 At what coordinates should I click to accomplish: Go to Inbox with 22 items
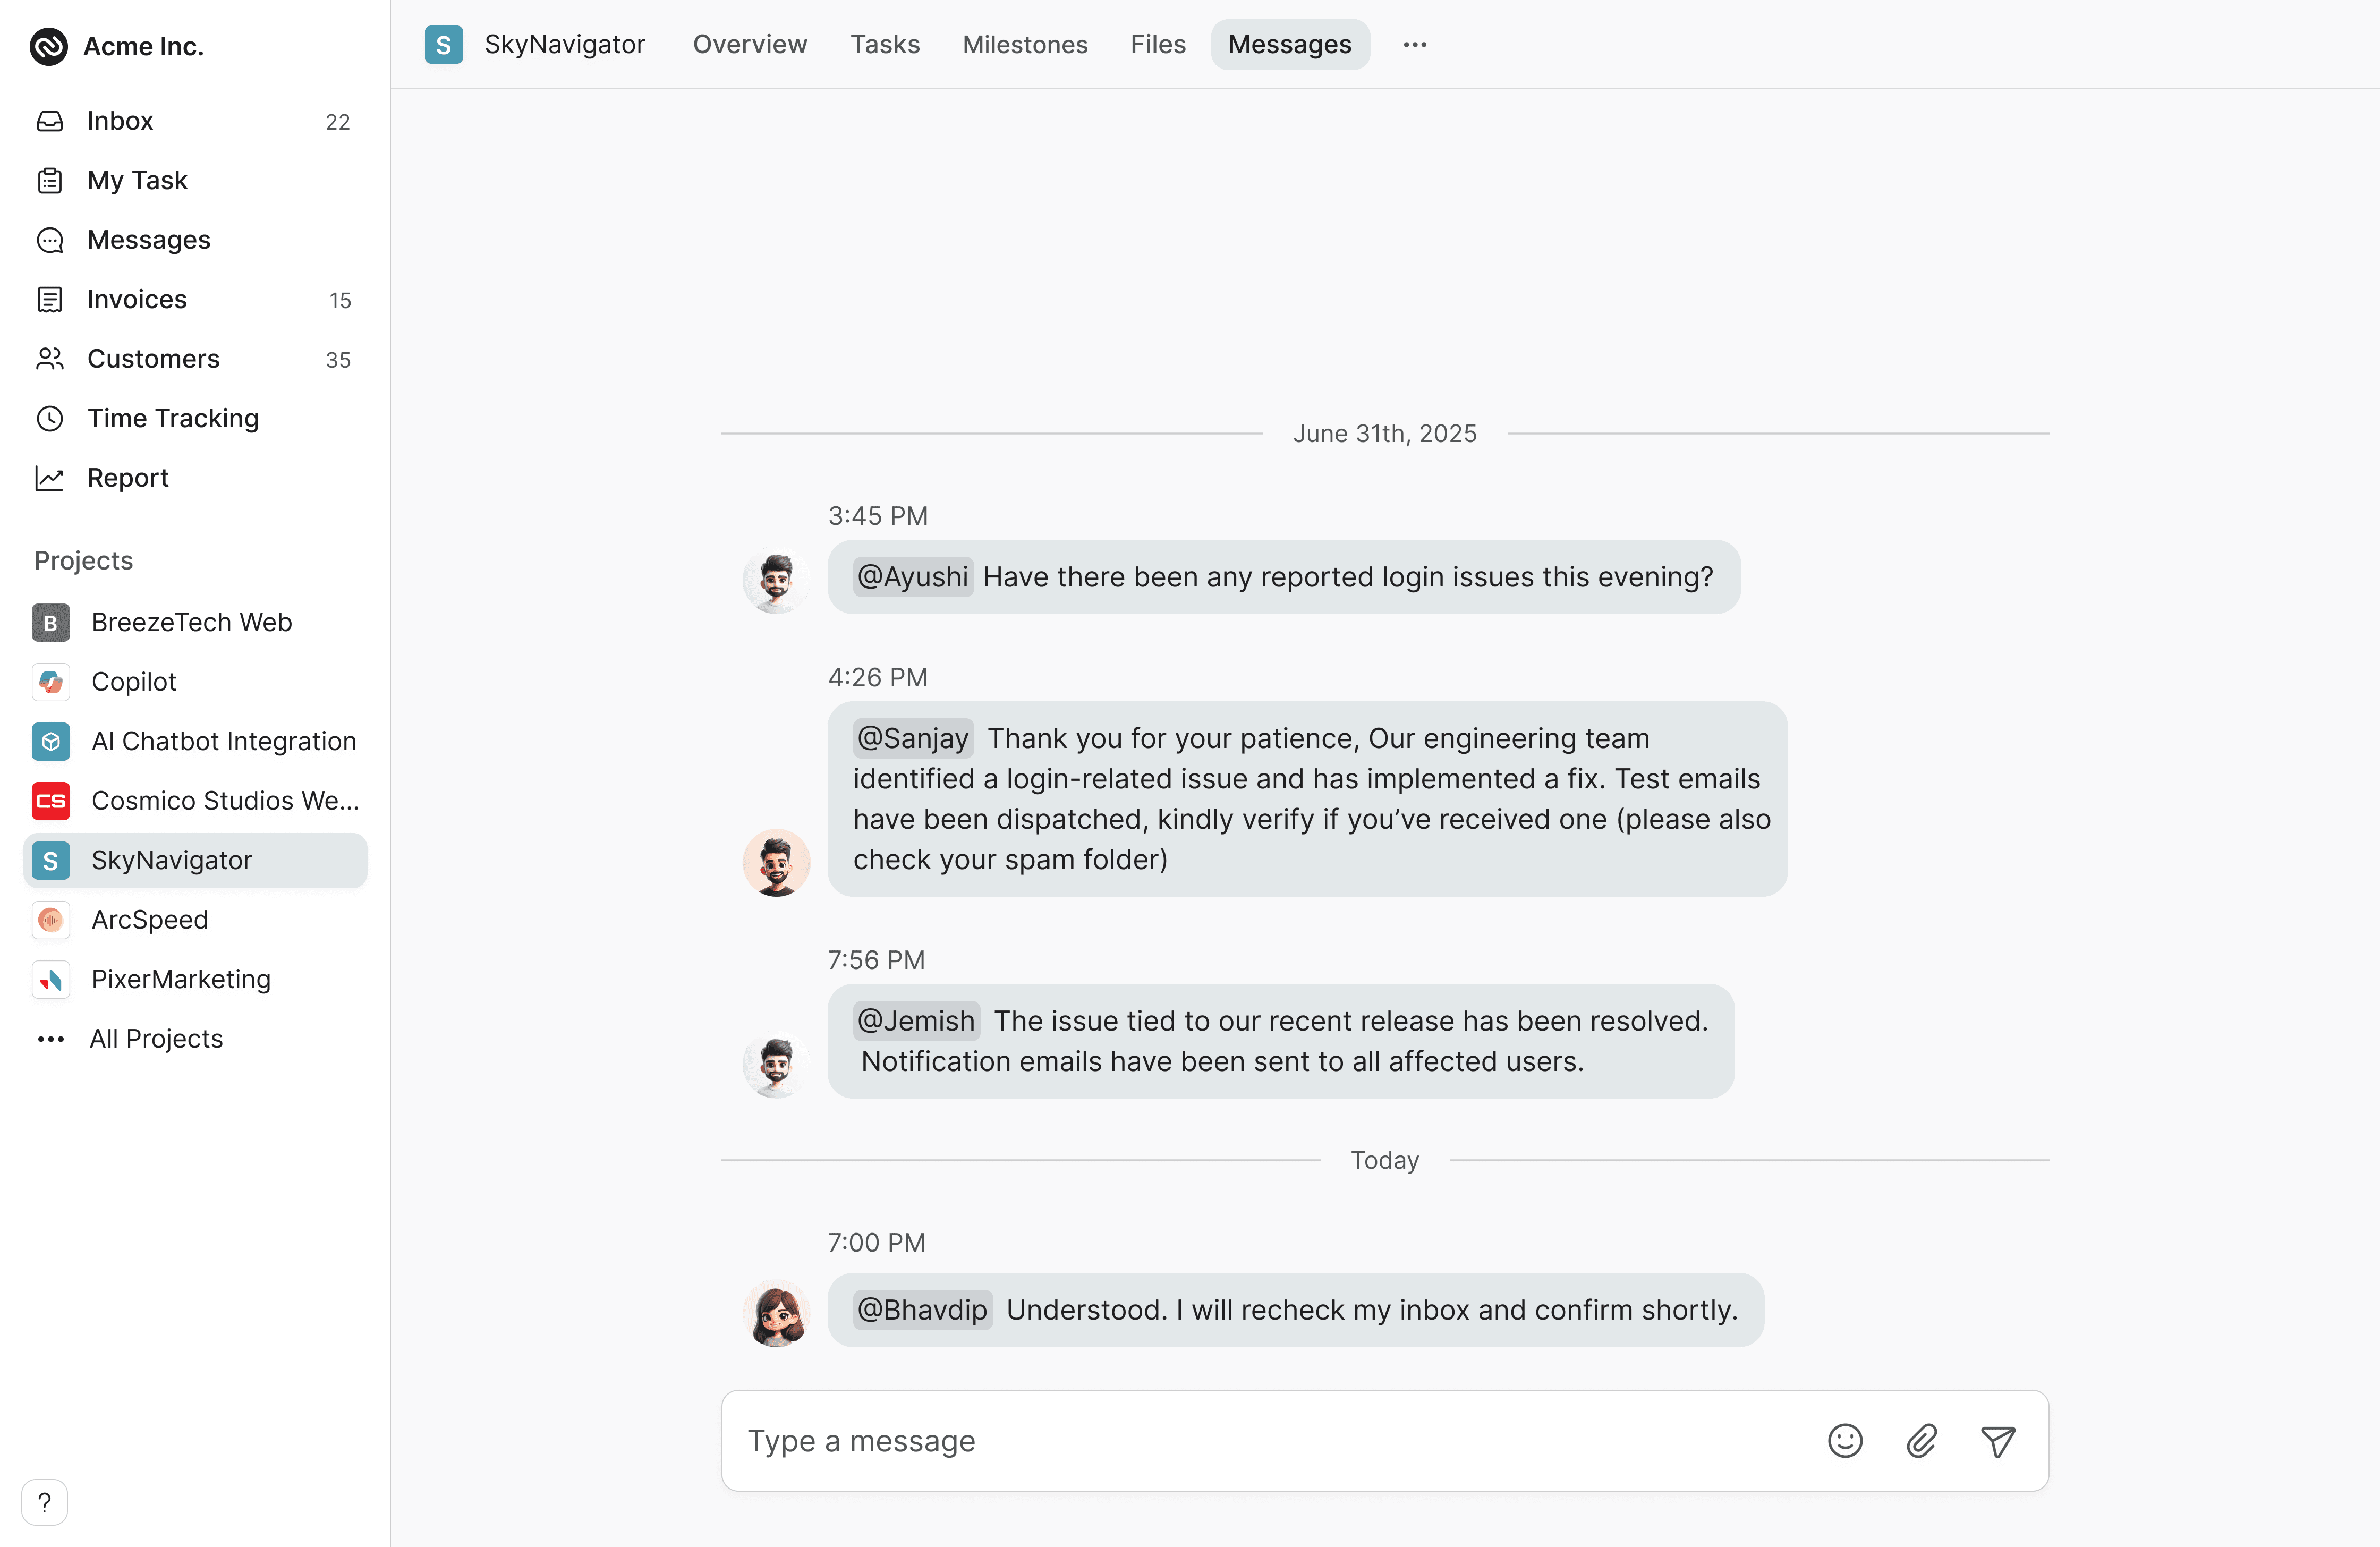tap(120, 121)
